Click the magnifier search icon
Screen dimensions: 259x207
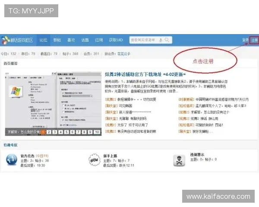(167, 40)
